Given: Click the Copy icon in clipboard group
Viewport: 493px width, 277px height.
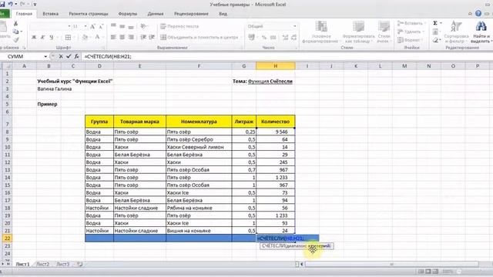Looking at the screenshot, I should click(x=15, y=32).
